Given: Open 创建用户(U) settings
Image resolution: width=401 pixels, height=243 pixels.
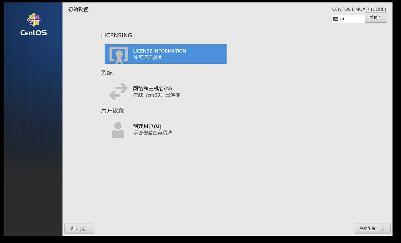Looking at the screenshot, I should pos(166,129).
